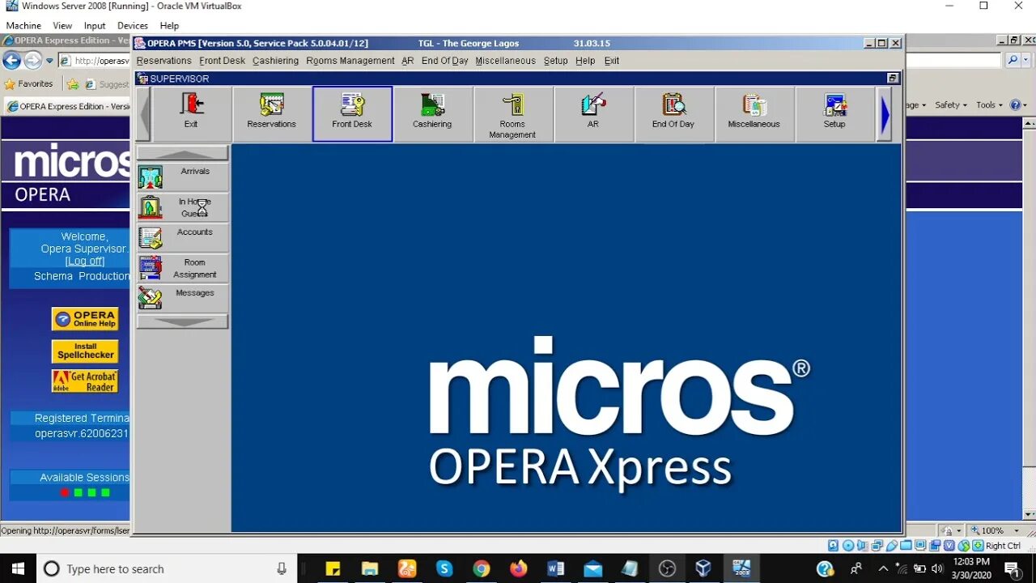Image resolution: width=1036 pixels, height=583 pixels.
Task: Click Internet Explorer back button
Action: coord(12,60)
